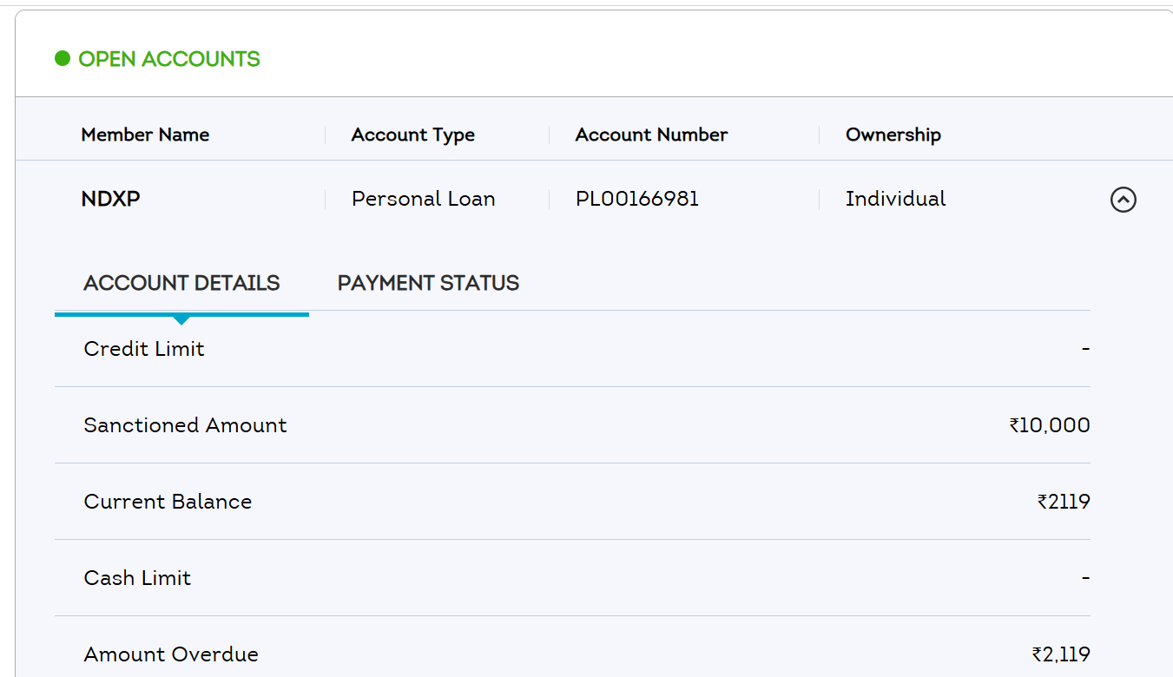Click the Sanctioned Amount label

[185, 425]
